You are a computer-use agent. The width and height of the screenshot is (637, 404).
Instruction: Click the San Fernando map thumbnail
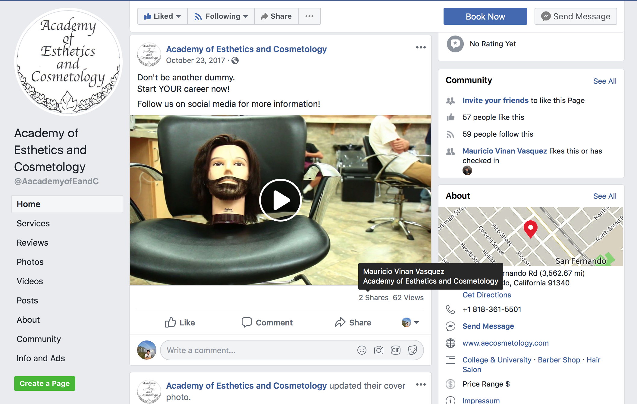530,236
